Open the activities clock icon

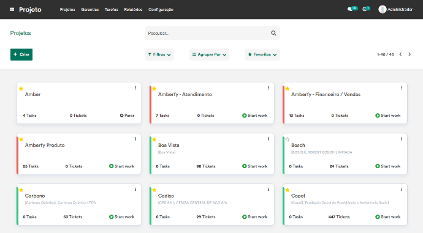tap(365, 9)
